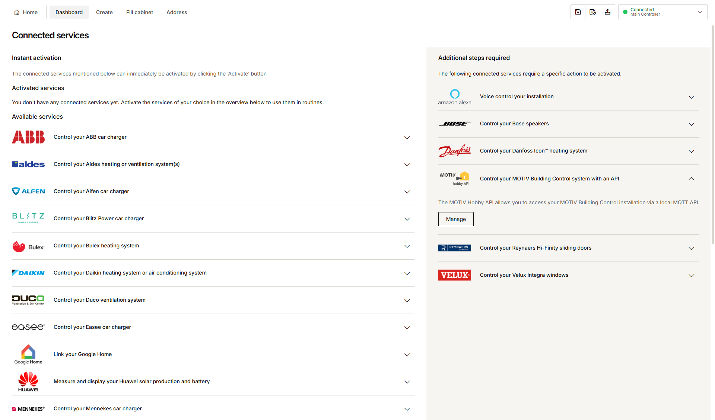Image resolution: width=715 pixels, height=420 pixels.
Task: Expand Reynaers Hi-Finity sliding doors row
Action: pyautogui.click(x=692, y=249)
